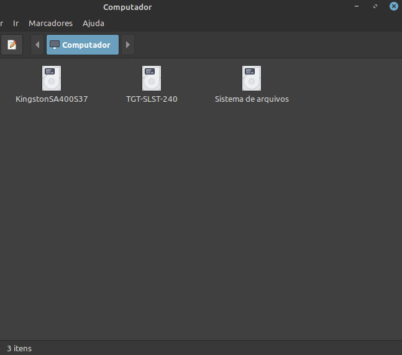The height and width of the screenshot is (355, 402).
Task: Click the forward path arrow in the toolbar
Action: [128, 45]
